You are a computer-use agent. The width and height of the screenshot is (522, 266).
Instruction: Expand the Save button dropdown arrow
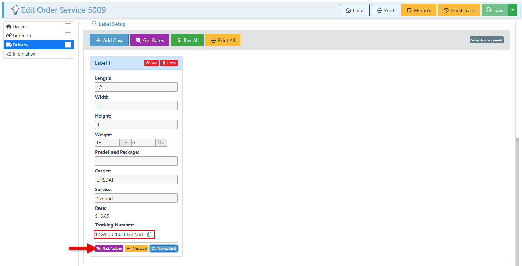513,10
